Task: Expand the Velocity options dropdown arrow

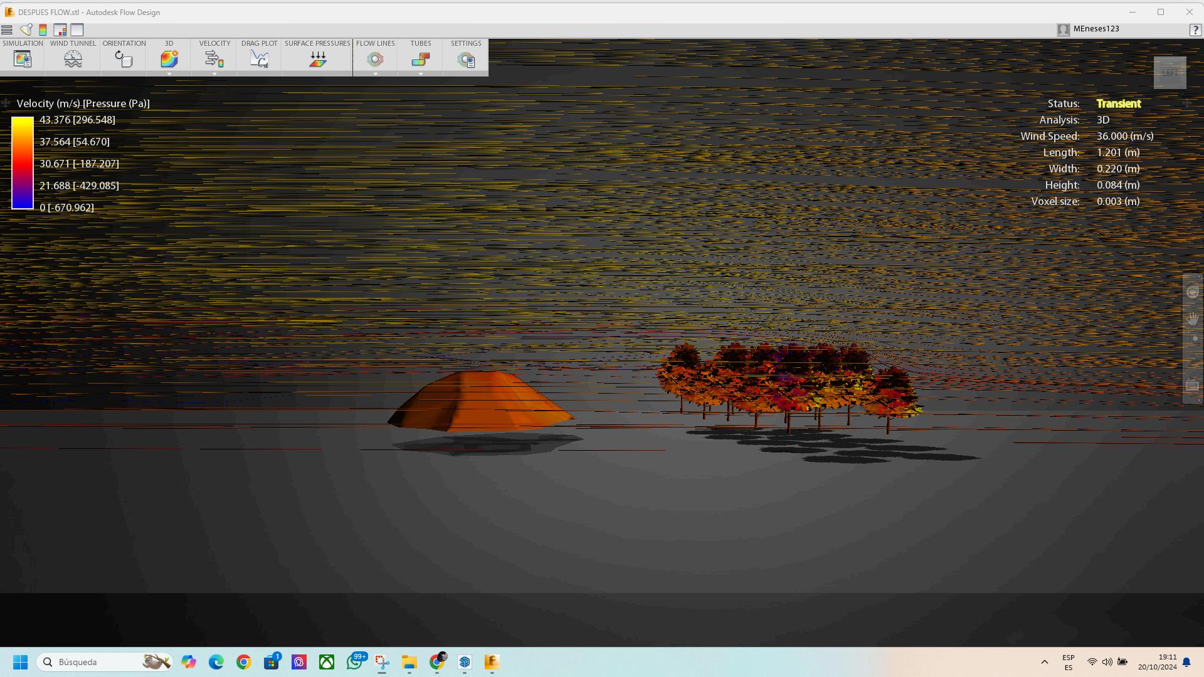Action: tap(214, 74)
